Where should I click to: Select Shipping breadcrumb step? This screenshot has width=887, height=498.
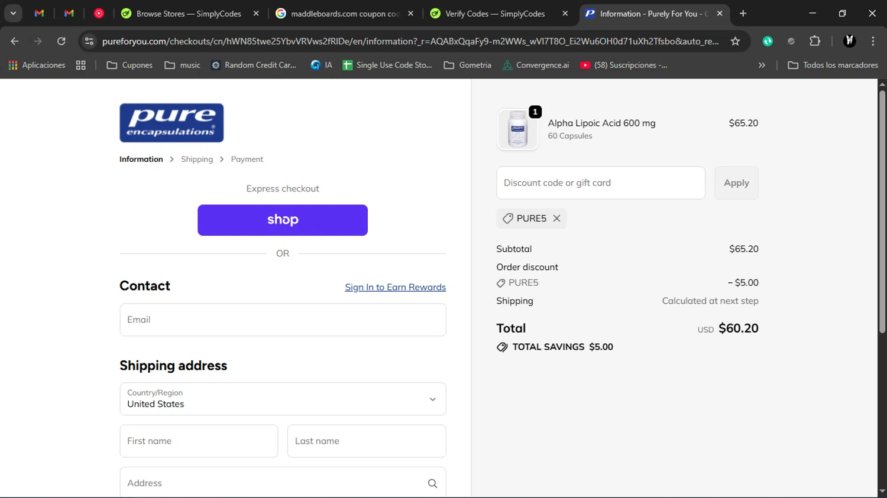click(197, 159)
